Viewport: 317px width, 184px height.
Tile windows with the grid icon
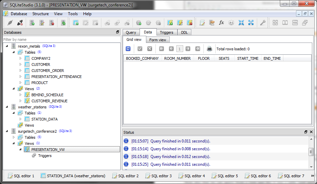click(x=275, y=23)
